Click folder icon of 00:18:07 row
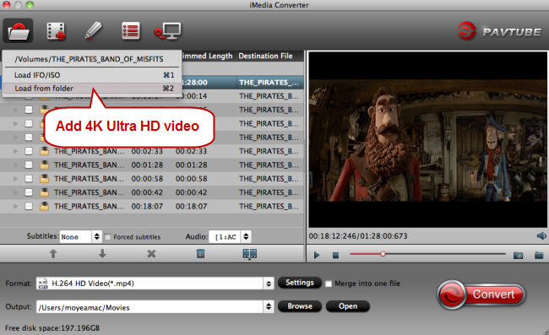 [44, 206]
